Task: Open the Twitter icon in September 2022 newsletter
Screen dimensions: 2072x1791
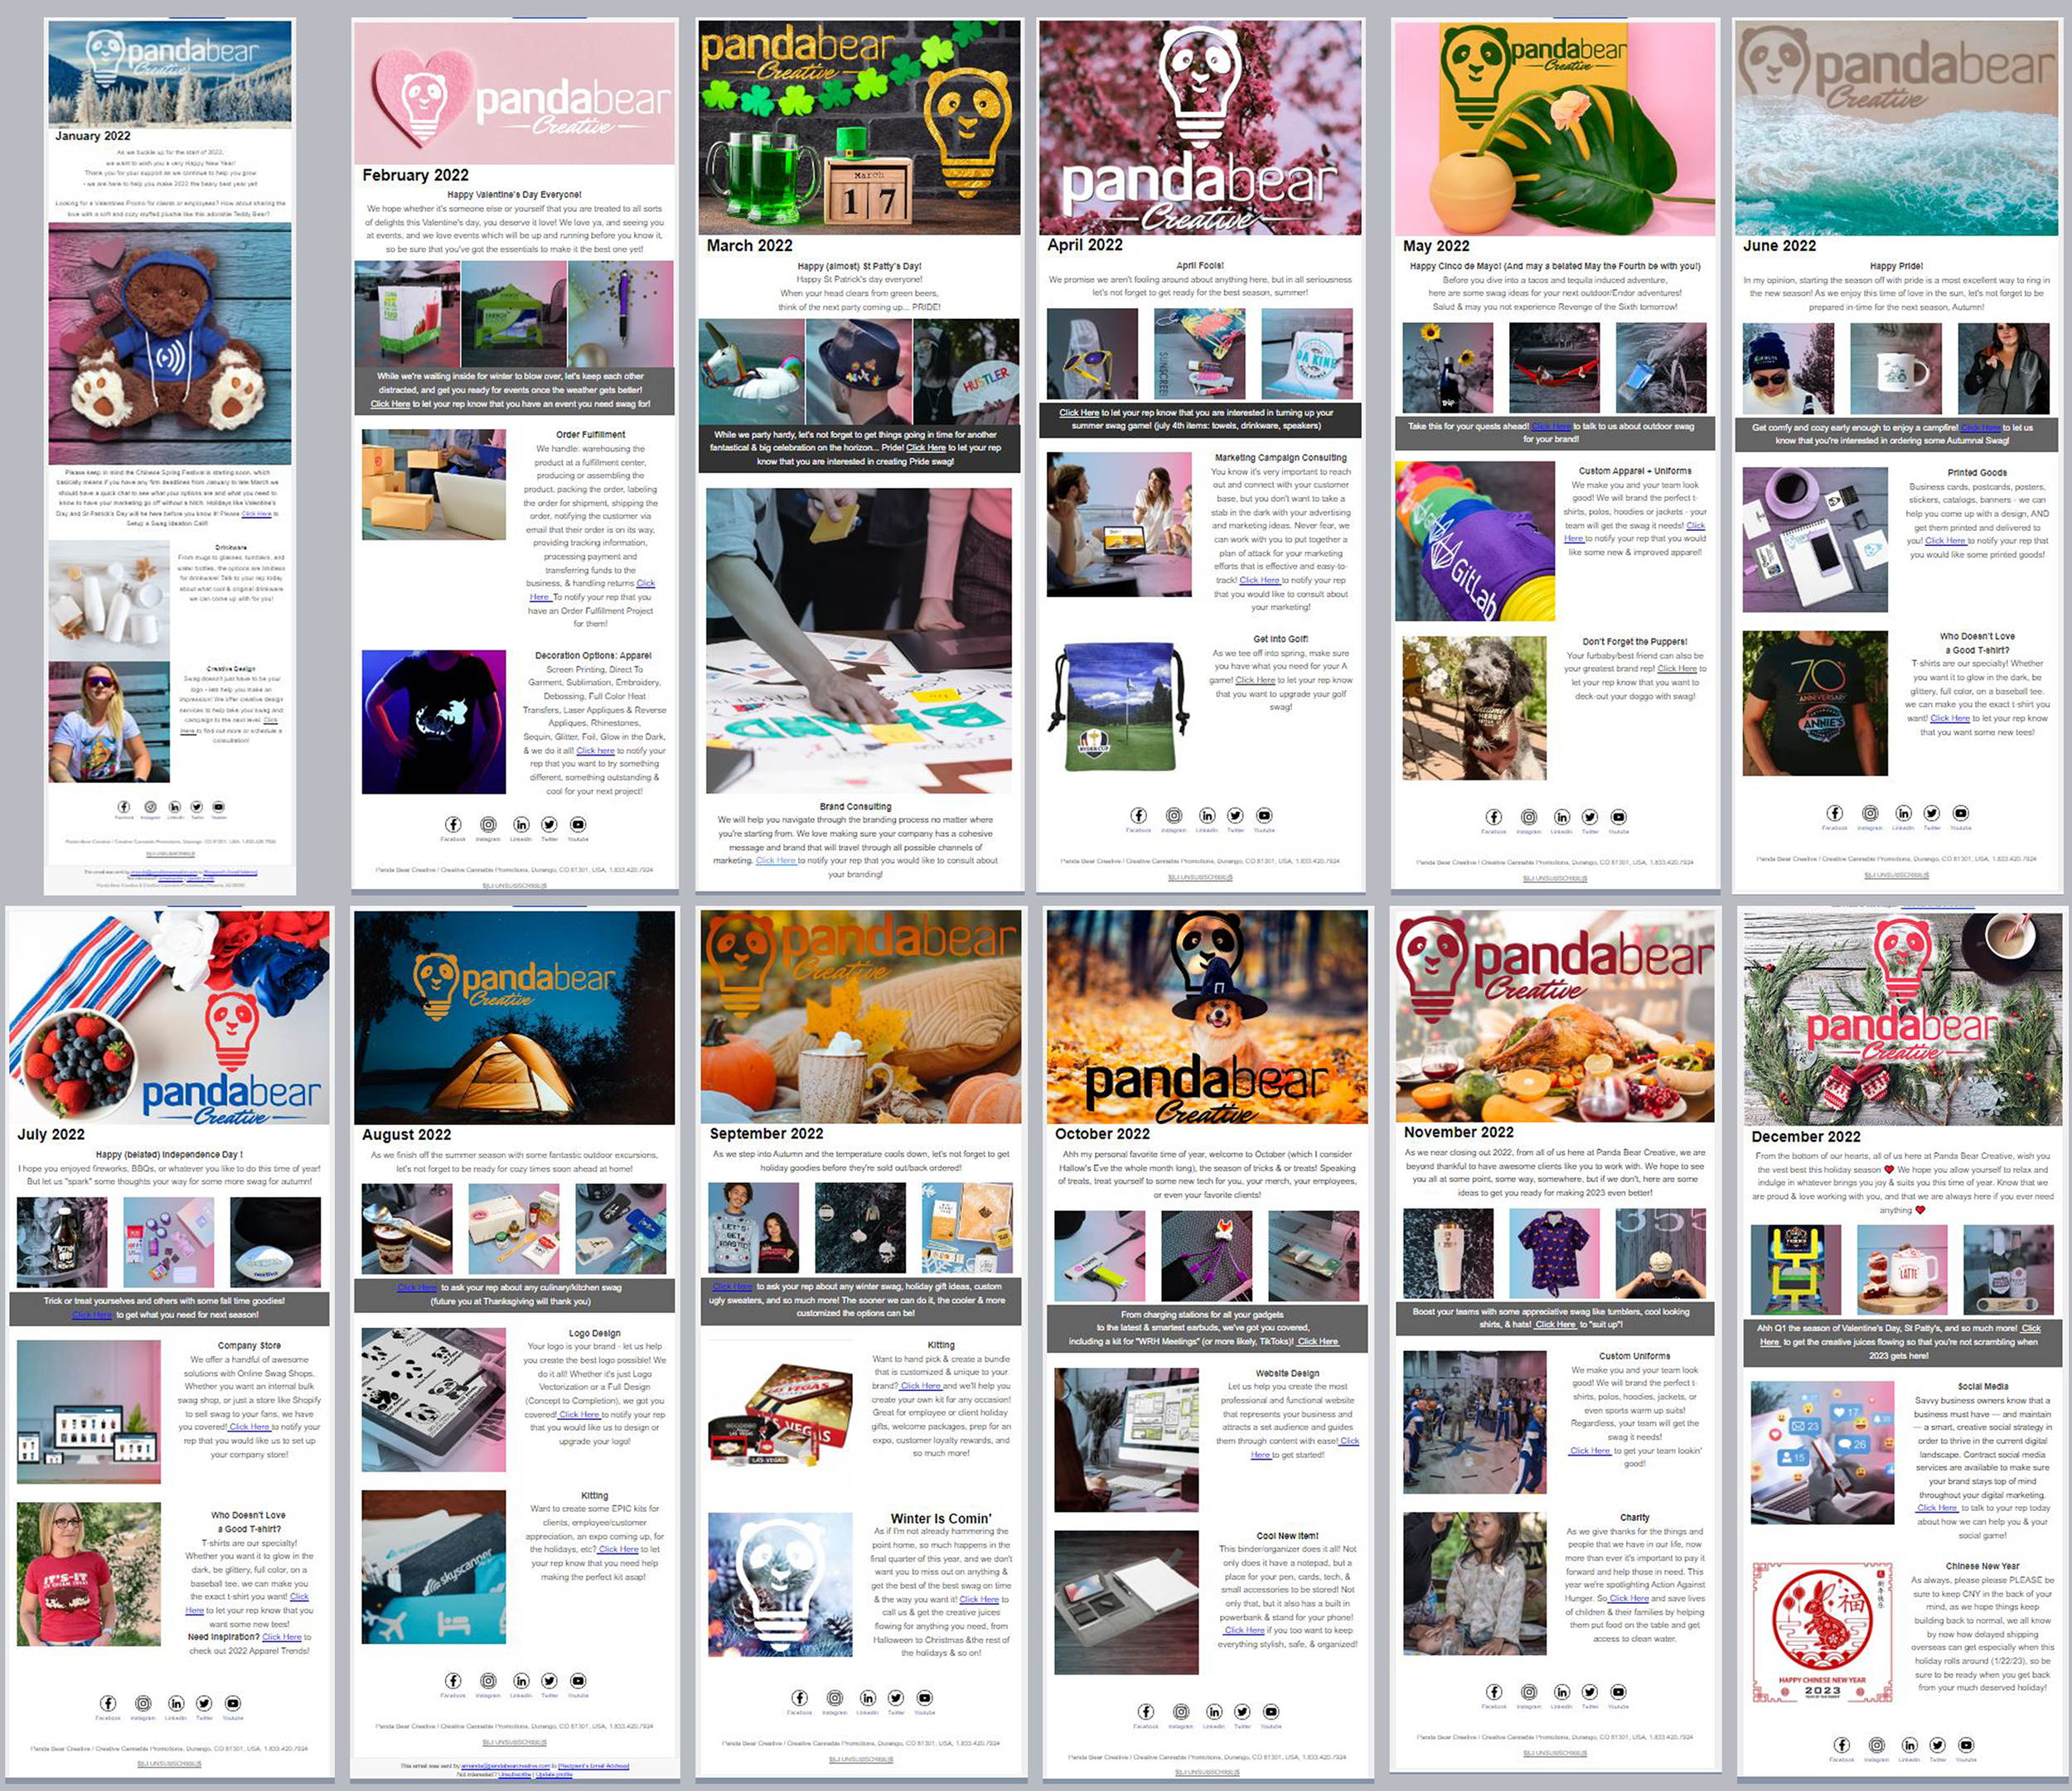Action: pyautogui.click(x=896, y=1698)
